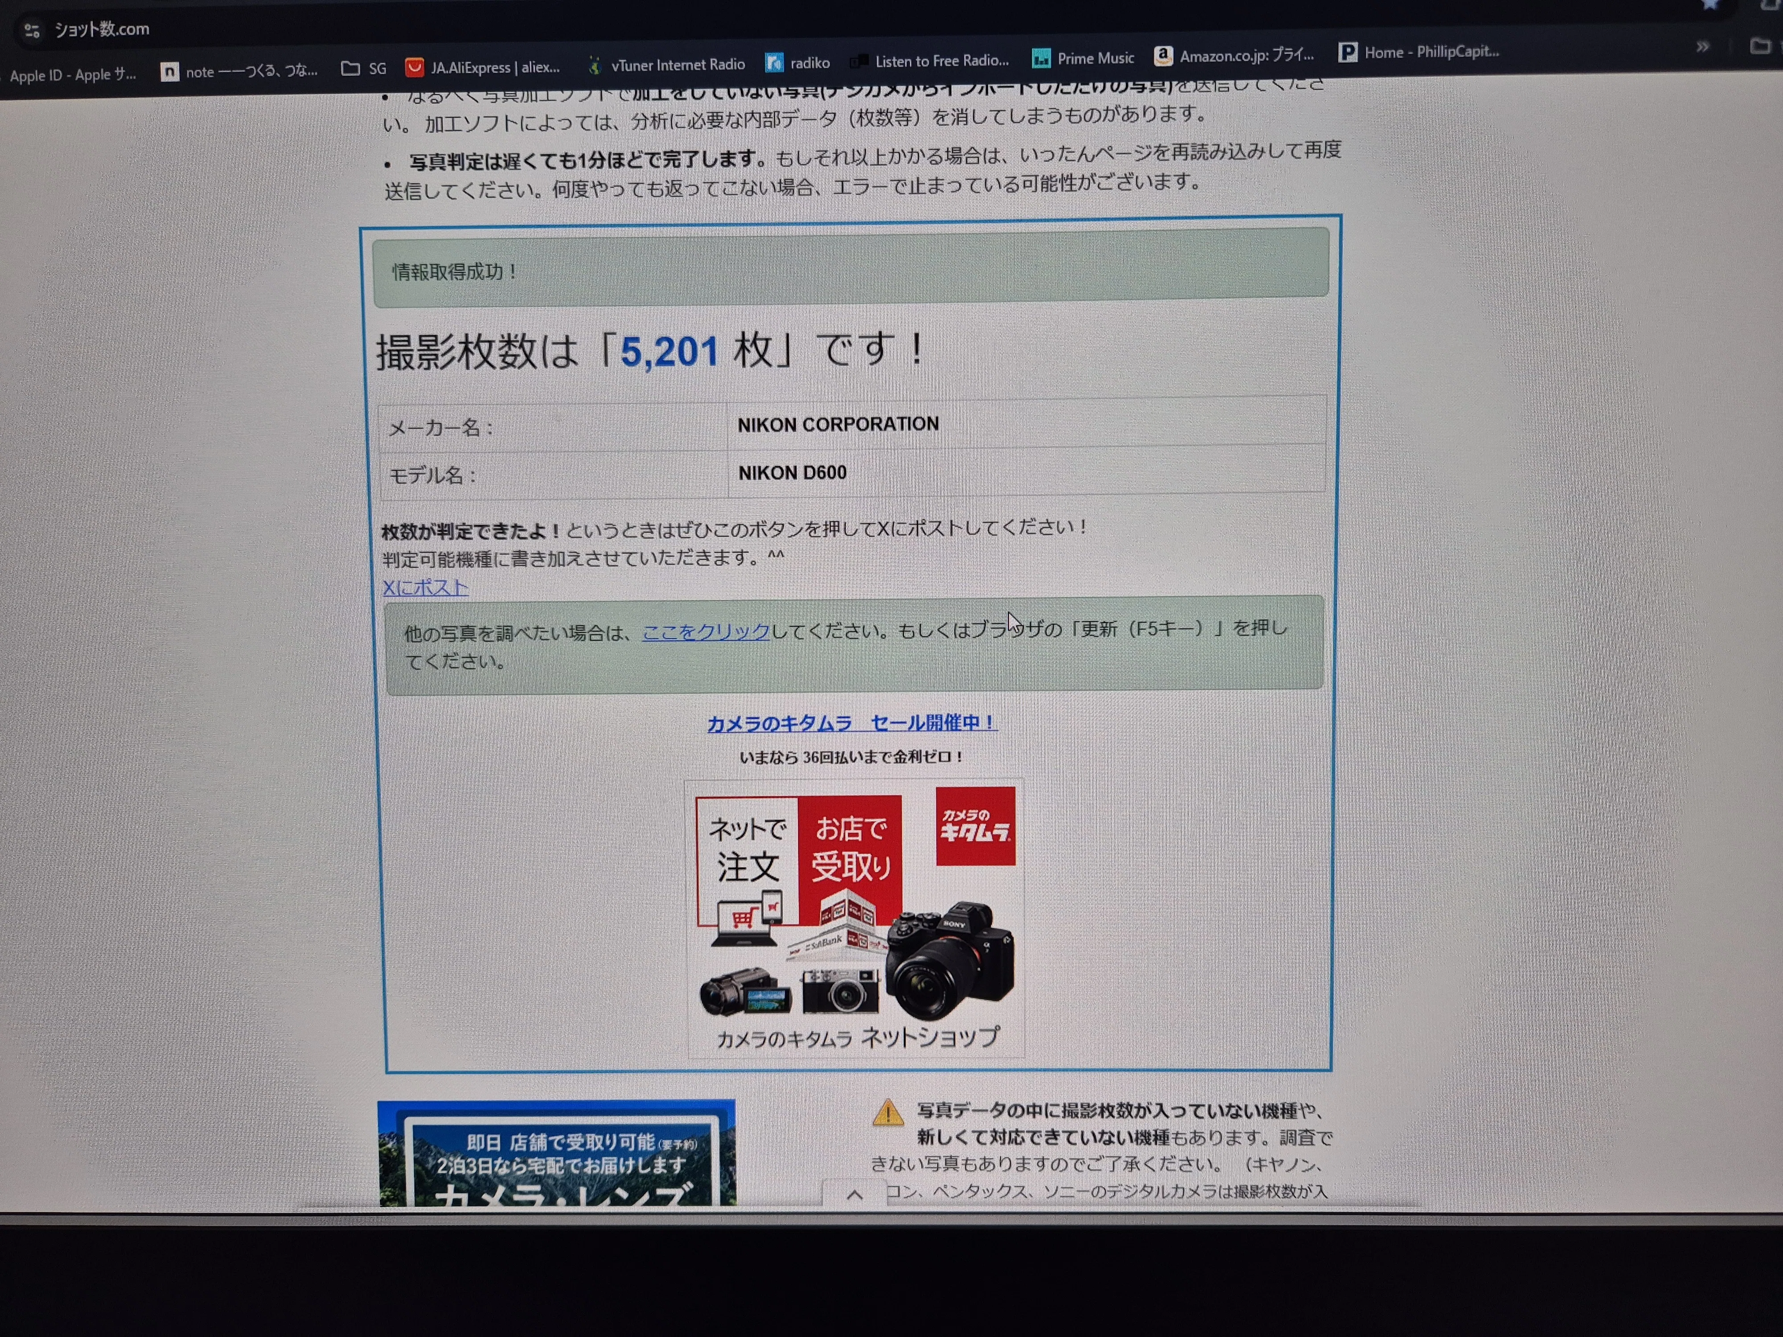Open the カメラのキタムラ セール開催中 link
This screenshot has width=1783, height=1337.
tap(852, 723)
